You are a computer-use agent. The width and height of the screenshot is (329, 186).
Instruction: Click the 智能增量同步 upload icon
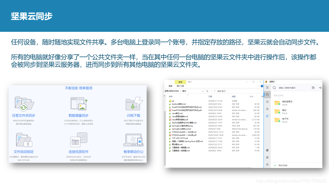pos(79,104)
